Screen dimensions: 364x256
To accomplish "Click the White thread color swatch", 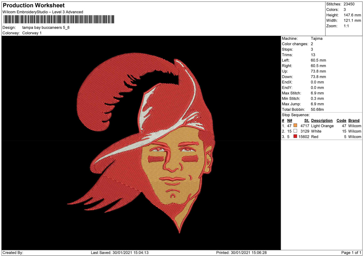I will coord(295,131).
